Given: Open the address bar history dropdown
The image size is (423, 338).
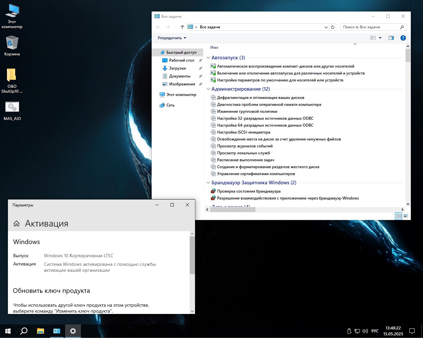Looking at the screenshot, I should 326,27.
